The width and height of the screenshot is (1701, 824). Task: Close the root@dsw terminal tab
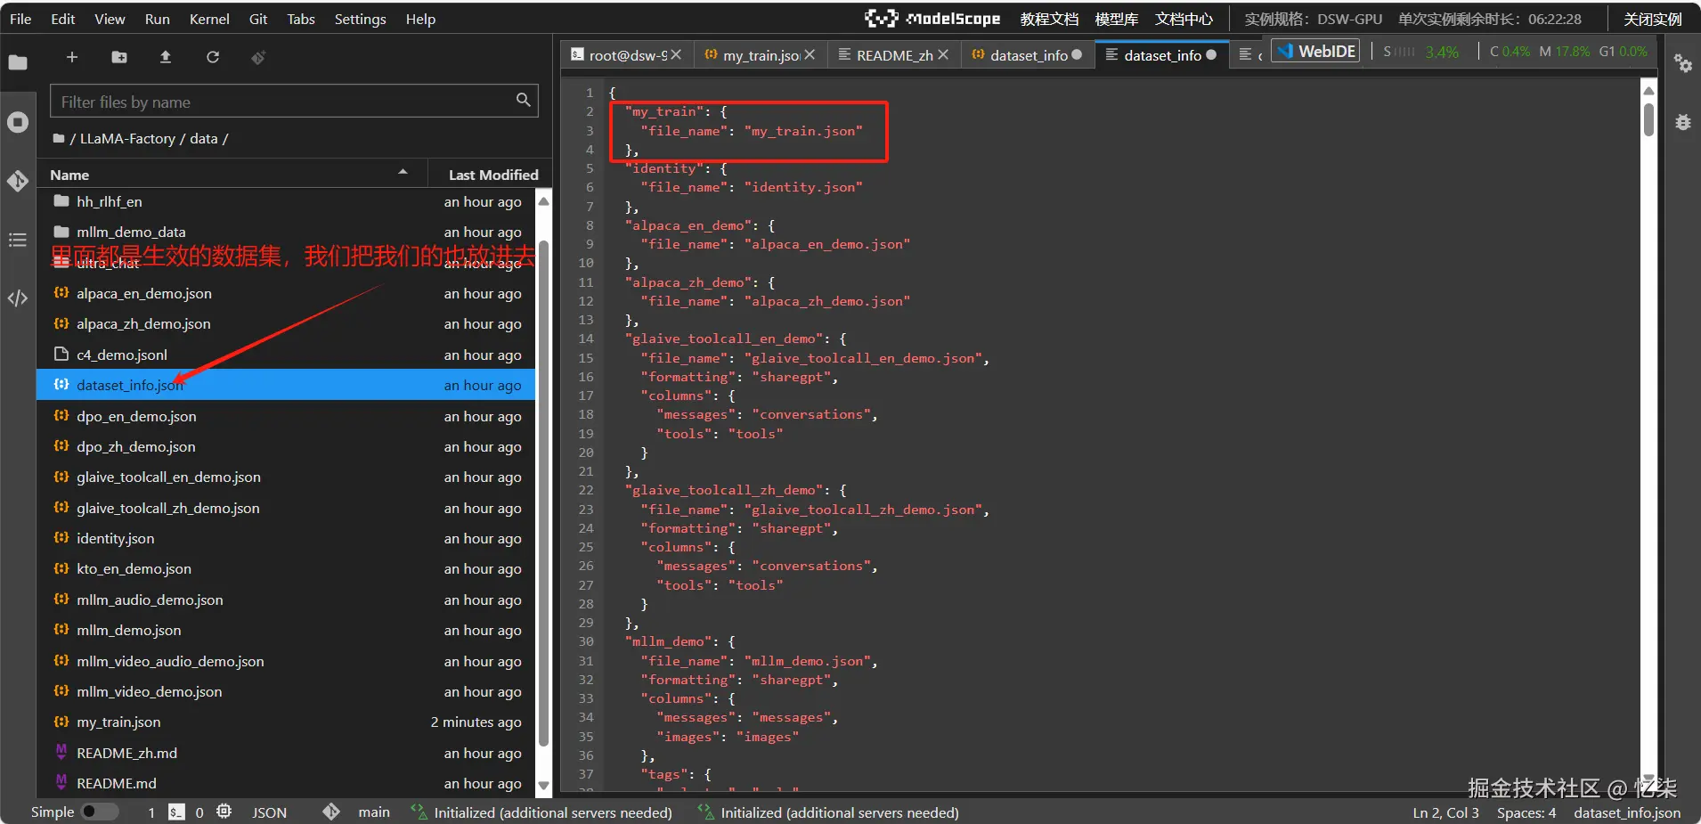[x=677, y=54]
